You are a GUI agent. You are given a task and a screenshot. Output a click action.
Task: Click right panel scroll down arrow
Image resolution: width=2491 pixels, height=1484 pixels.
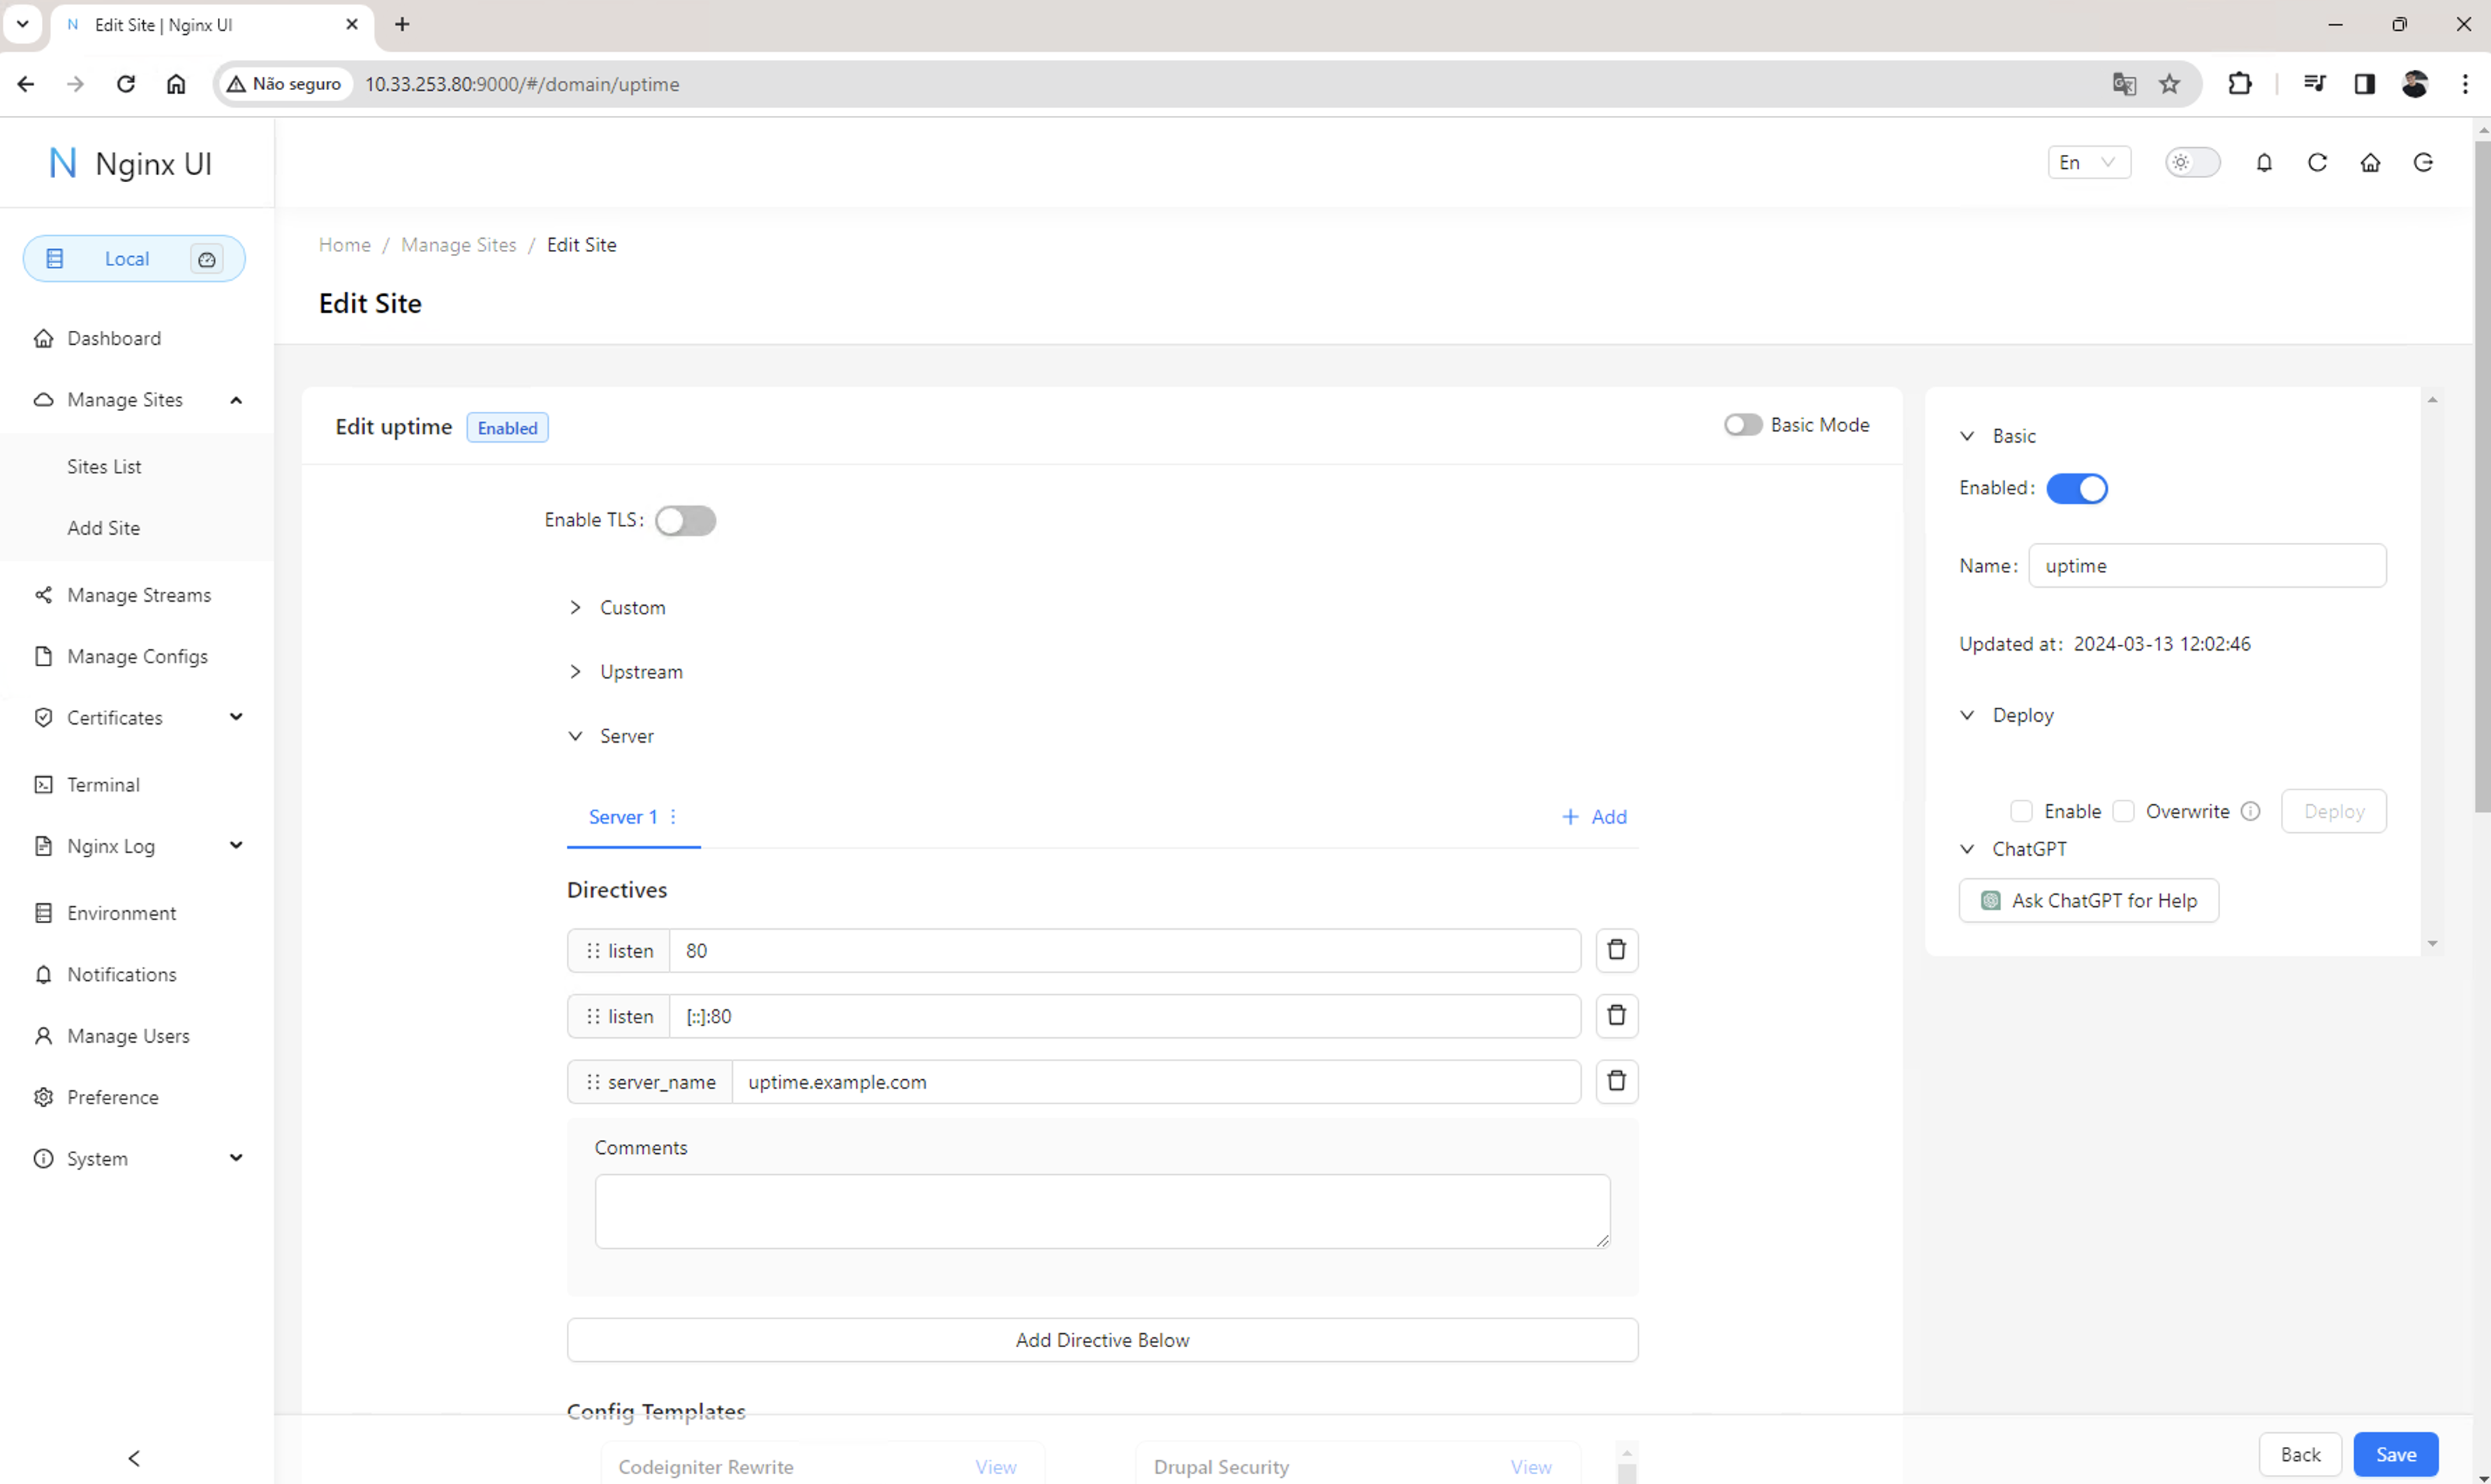coord(2432,944)
